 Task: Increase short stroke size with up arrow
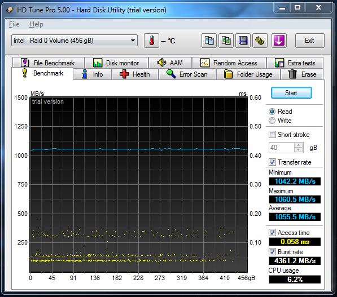(298, 145)
